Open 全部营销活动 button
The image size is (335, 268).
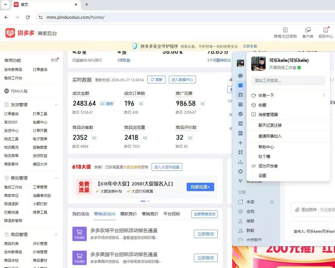[x=205, y=214]
